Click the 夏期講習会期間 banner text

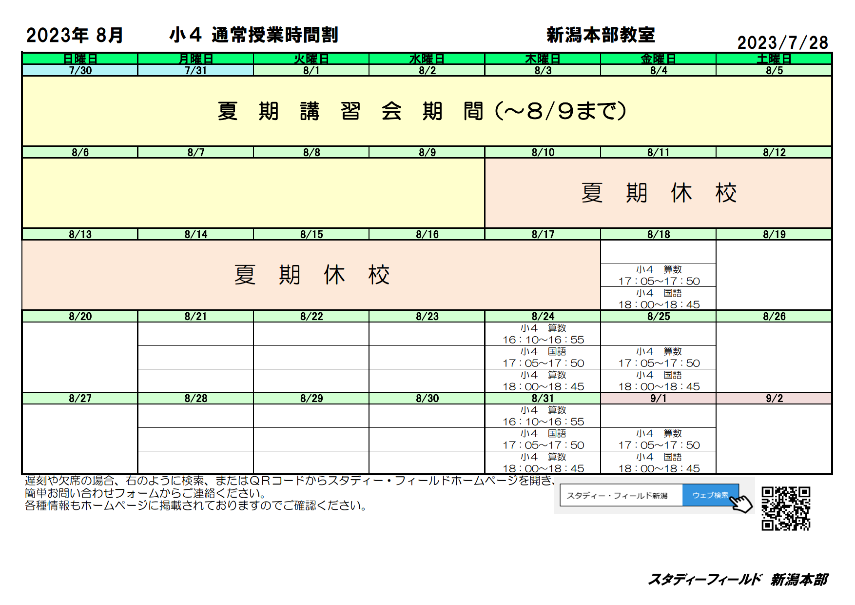tap(422, 111)
